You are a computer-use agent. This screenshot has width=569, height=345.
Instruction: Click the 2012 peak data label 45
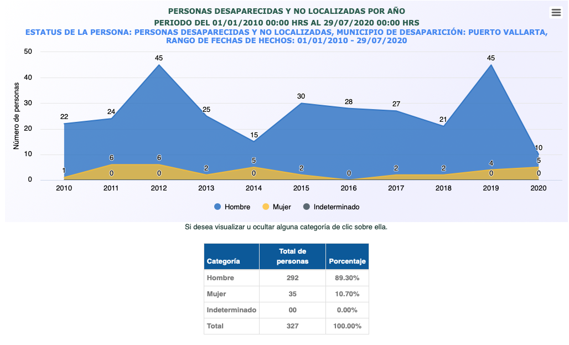pyautogui.click(x=159, y=58)
